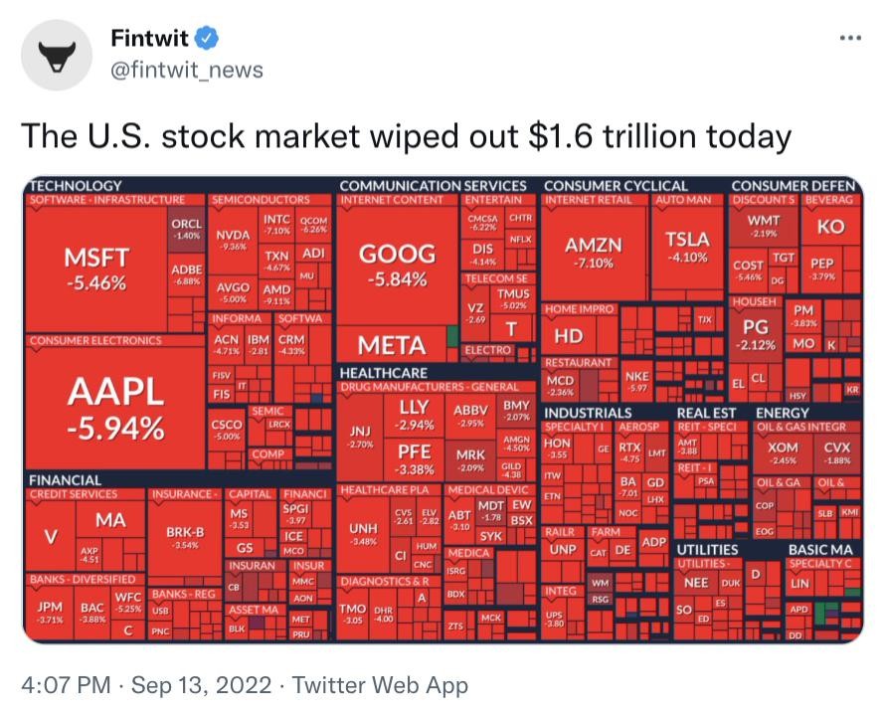
Task: Select the GOOG -5.84% block
Action: click(398, 264)
